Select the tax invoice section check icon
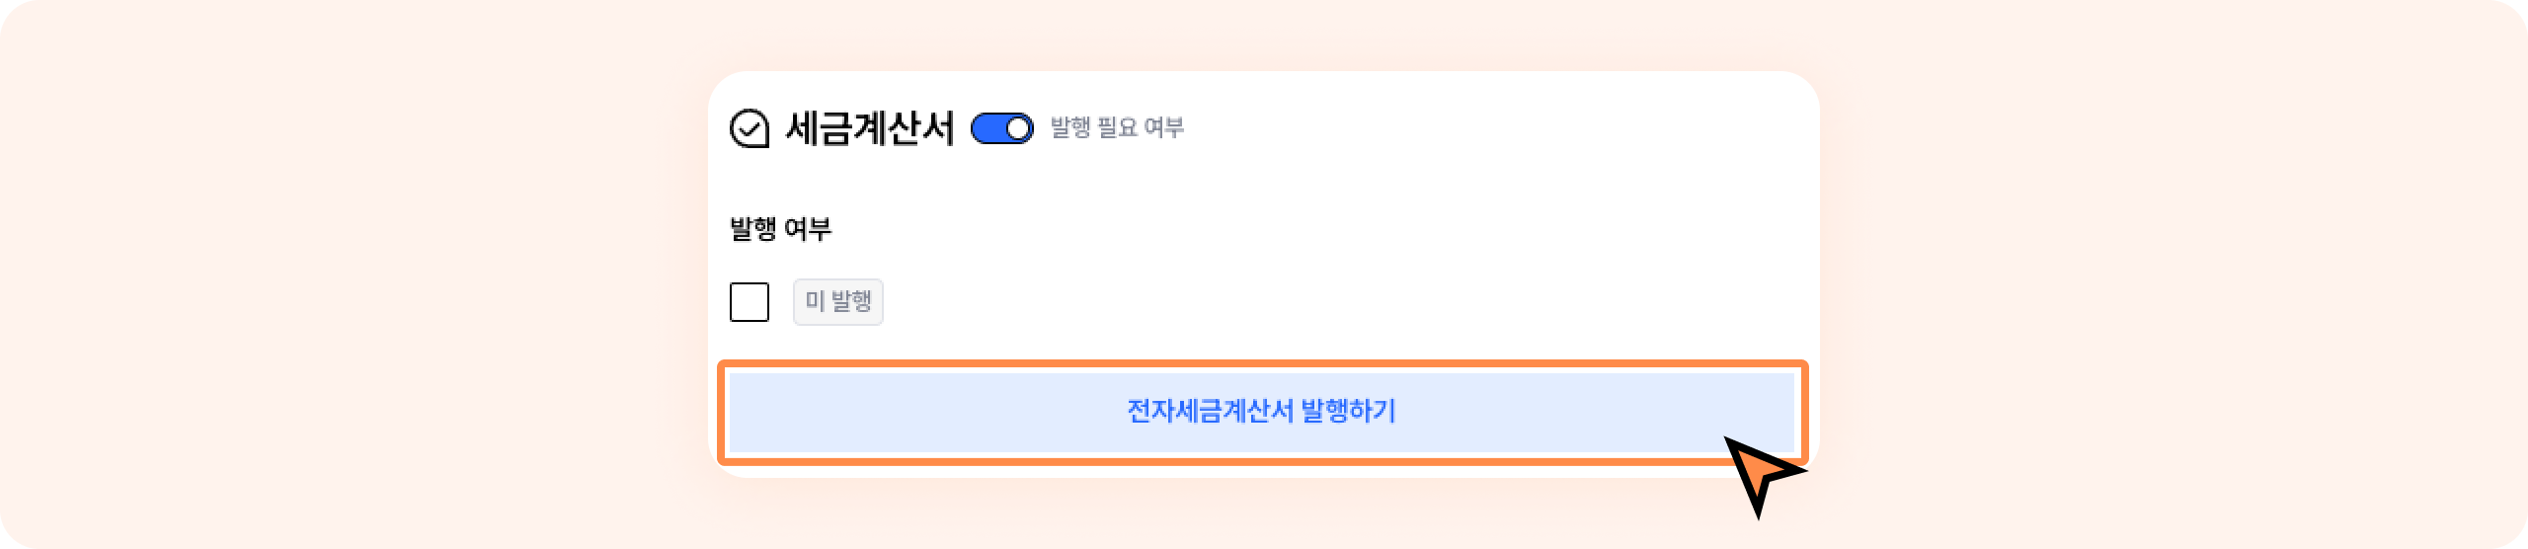The height and width of the screenshot is (549, 2528). point(750,128)
